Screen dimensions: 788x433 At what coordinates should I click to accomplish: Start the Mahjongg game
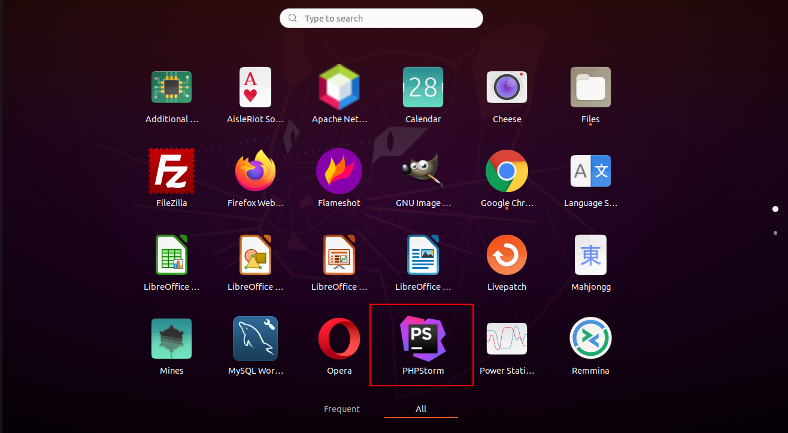coord(590,255)
